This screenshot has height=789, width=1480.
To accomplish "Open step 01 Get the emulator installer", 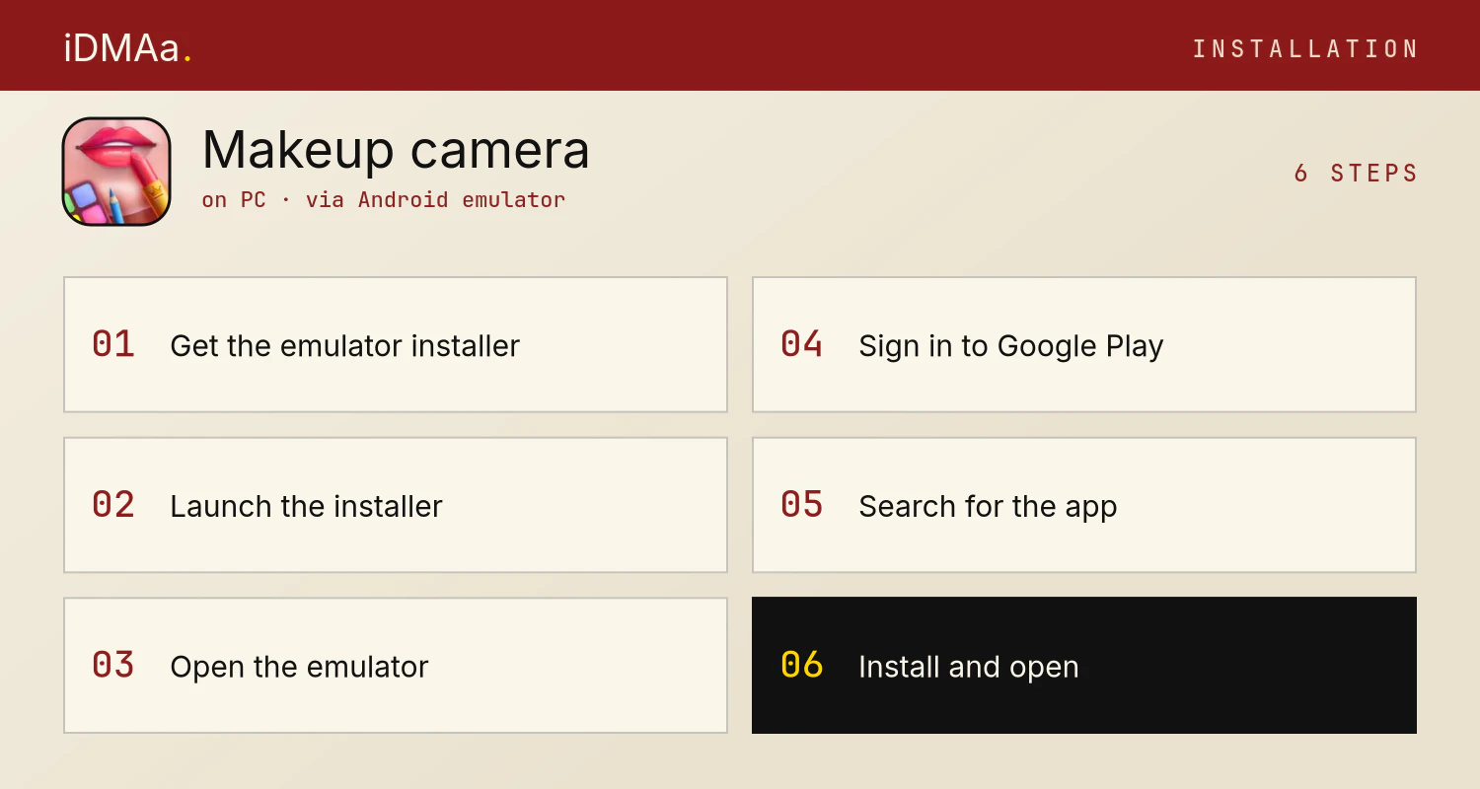I will click(396, 344).
